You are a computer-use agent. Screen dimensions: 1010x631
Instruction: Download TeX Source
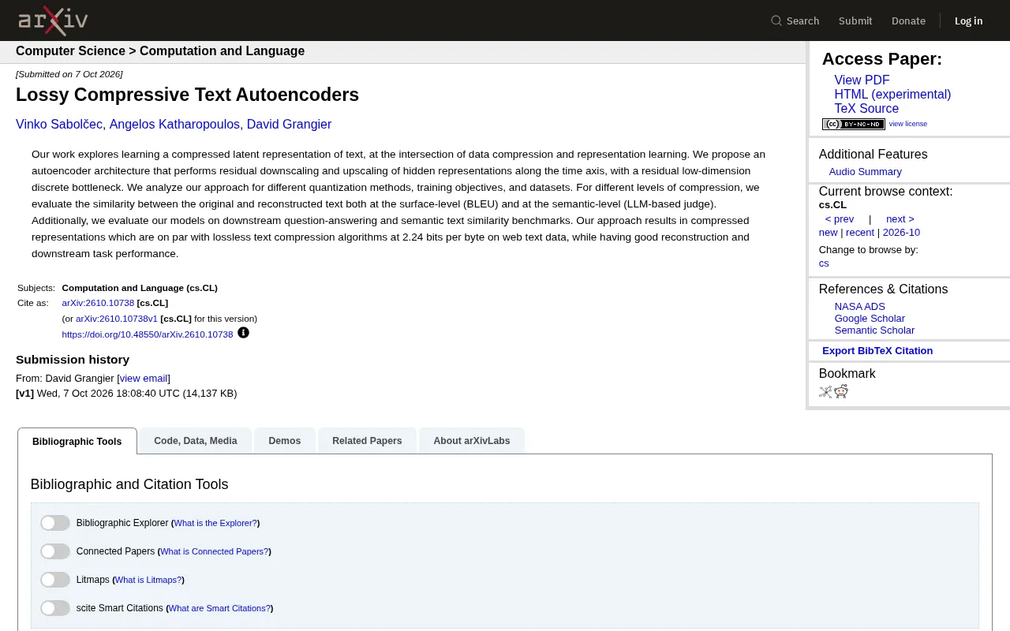pos(866,109)
